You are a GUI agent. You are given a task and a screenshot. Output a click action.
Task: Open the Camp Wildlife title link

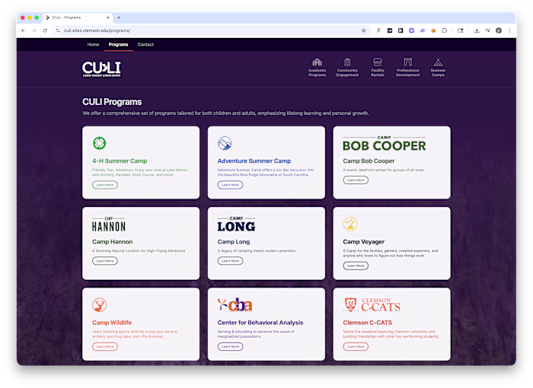click(112, 323)
